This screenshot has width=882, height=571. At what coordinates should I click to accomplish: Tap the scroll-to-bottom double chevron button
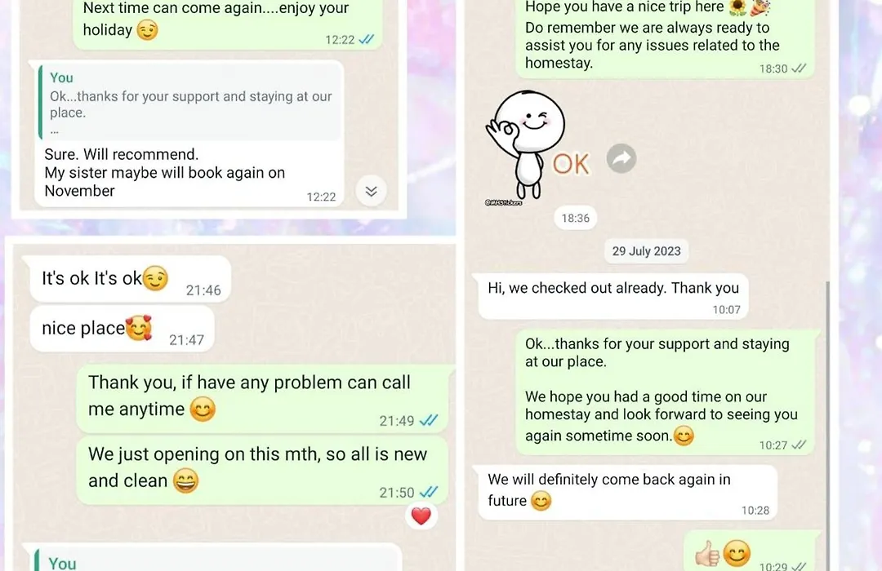pyautogui.click(x=372, y=191)
